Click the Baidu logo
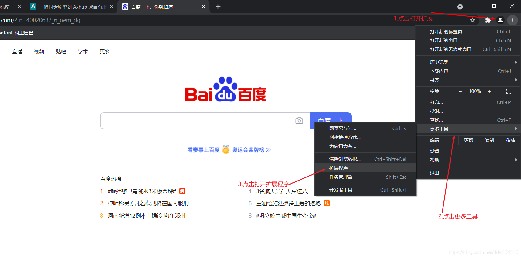The height and width of the screenshot is (258, 521). (226, 89)
